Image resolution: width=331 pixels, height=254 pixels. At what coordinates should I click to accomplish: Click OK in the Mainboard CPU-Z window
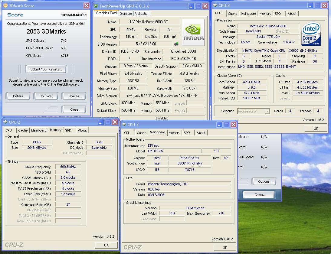pyautogui.click(x=225, y=247)
